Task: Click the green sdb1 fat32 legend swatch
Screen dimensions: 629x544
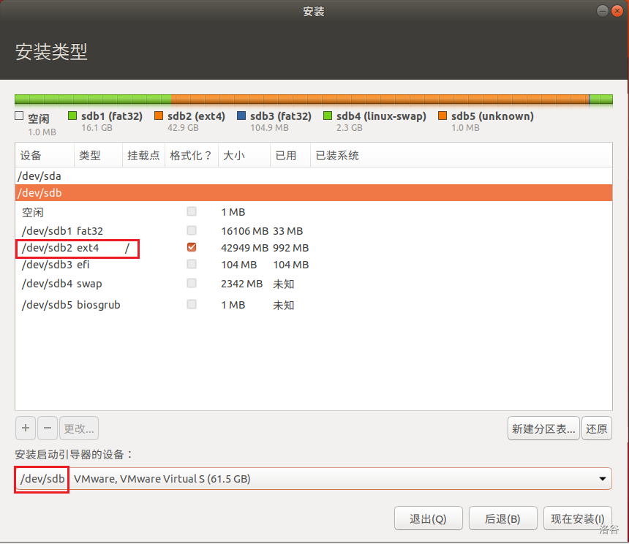Action: point(72,116)
